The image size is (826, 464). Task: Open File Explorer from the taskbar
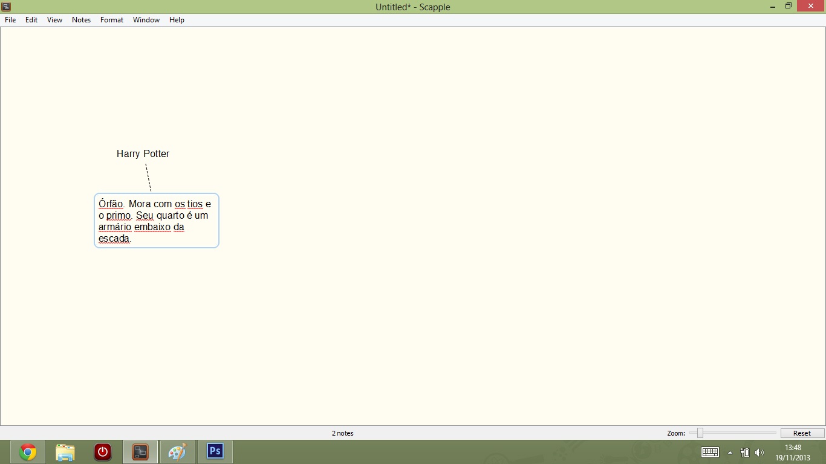coord(65,452)
